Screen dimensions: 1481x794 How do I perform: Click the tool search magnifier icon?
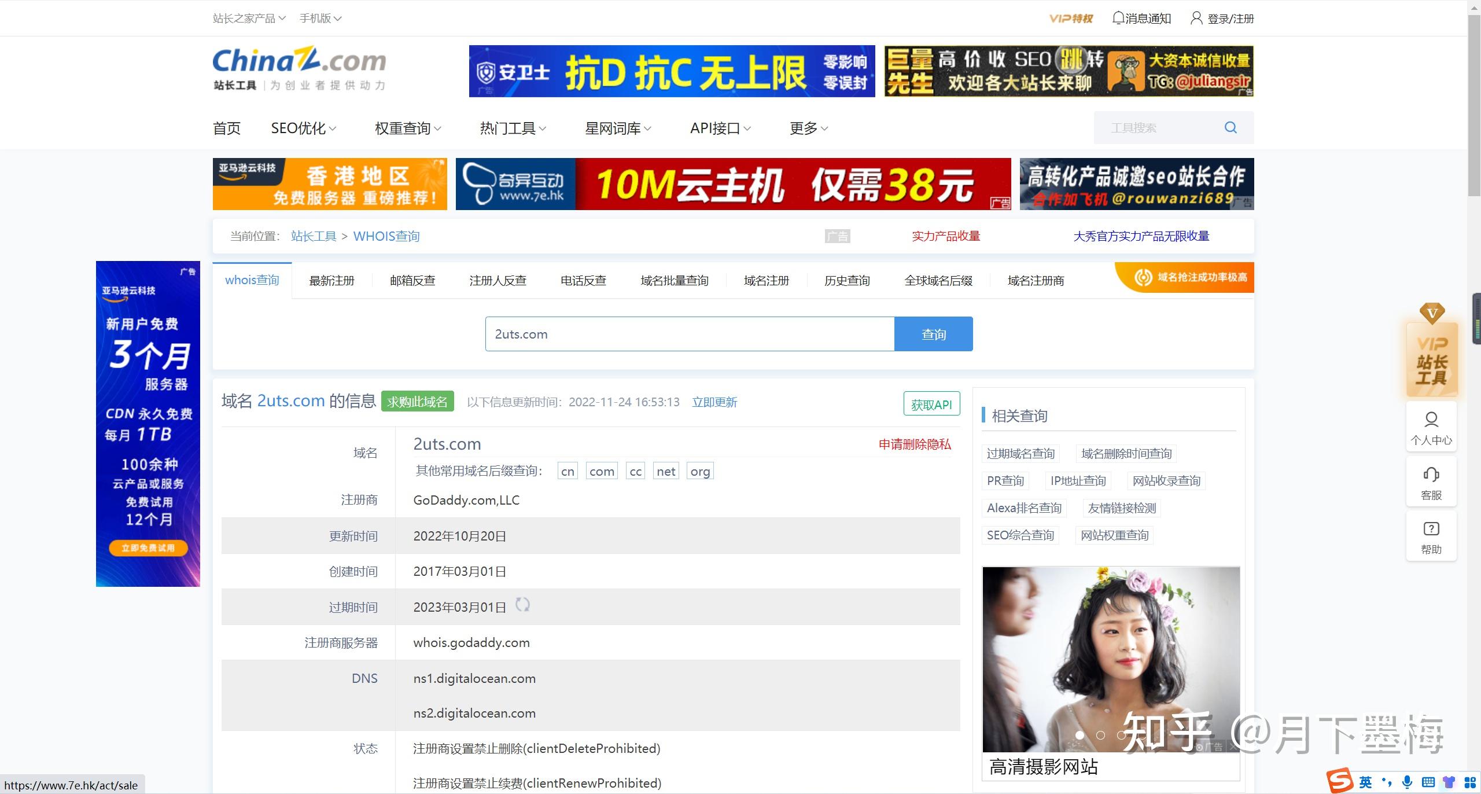pos(1231,127)
